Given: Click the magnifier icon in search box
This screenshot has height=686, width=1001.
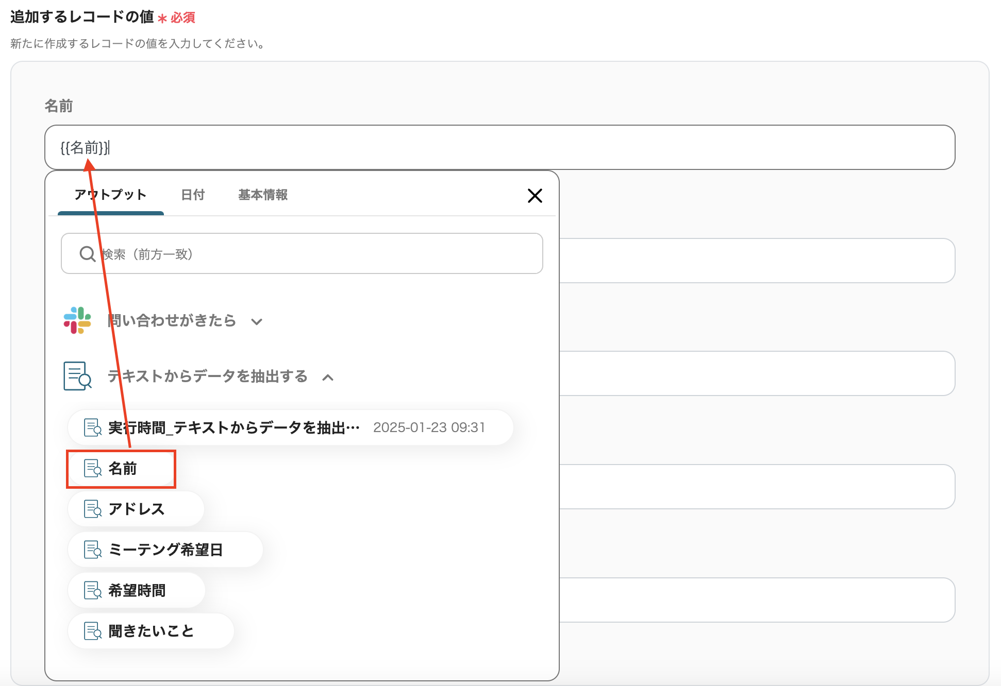Looking at the screenshot, I should (x=87, y=254).
